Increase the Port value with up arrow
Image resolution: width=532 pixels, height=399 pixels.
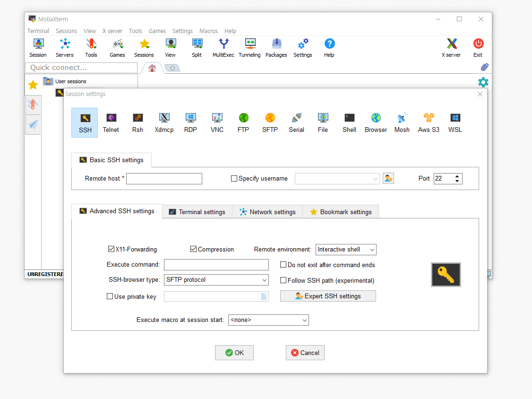coord(457,176)
